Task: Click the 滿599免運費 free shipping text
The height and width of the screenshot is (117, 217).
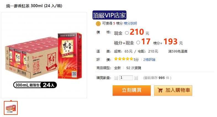Action: (x=178, y=51)
